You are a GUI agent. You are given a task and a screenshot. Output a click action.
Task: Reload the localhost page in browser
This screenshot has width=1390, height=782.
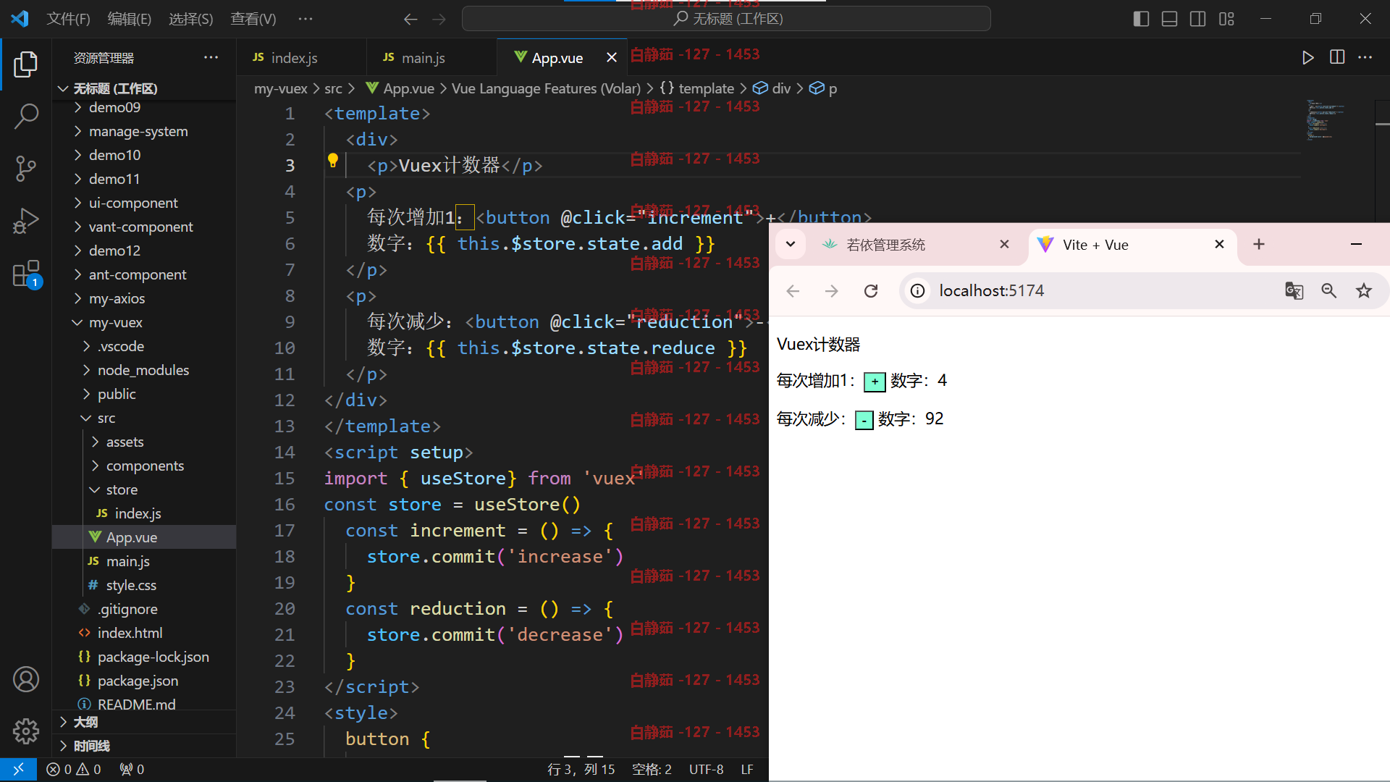[x=871, y=291]
